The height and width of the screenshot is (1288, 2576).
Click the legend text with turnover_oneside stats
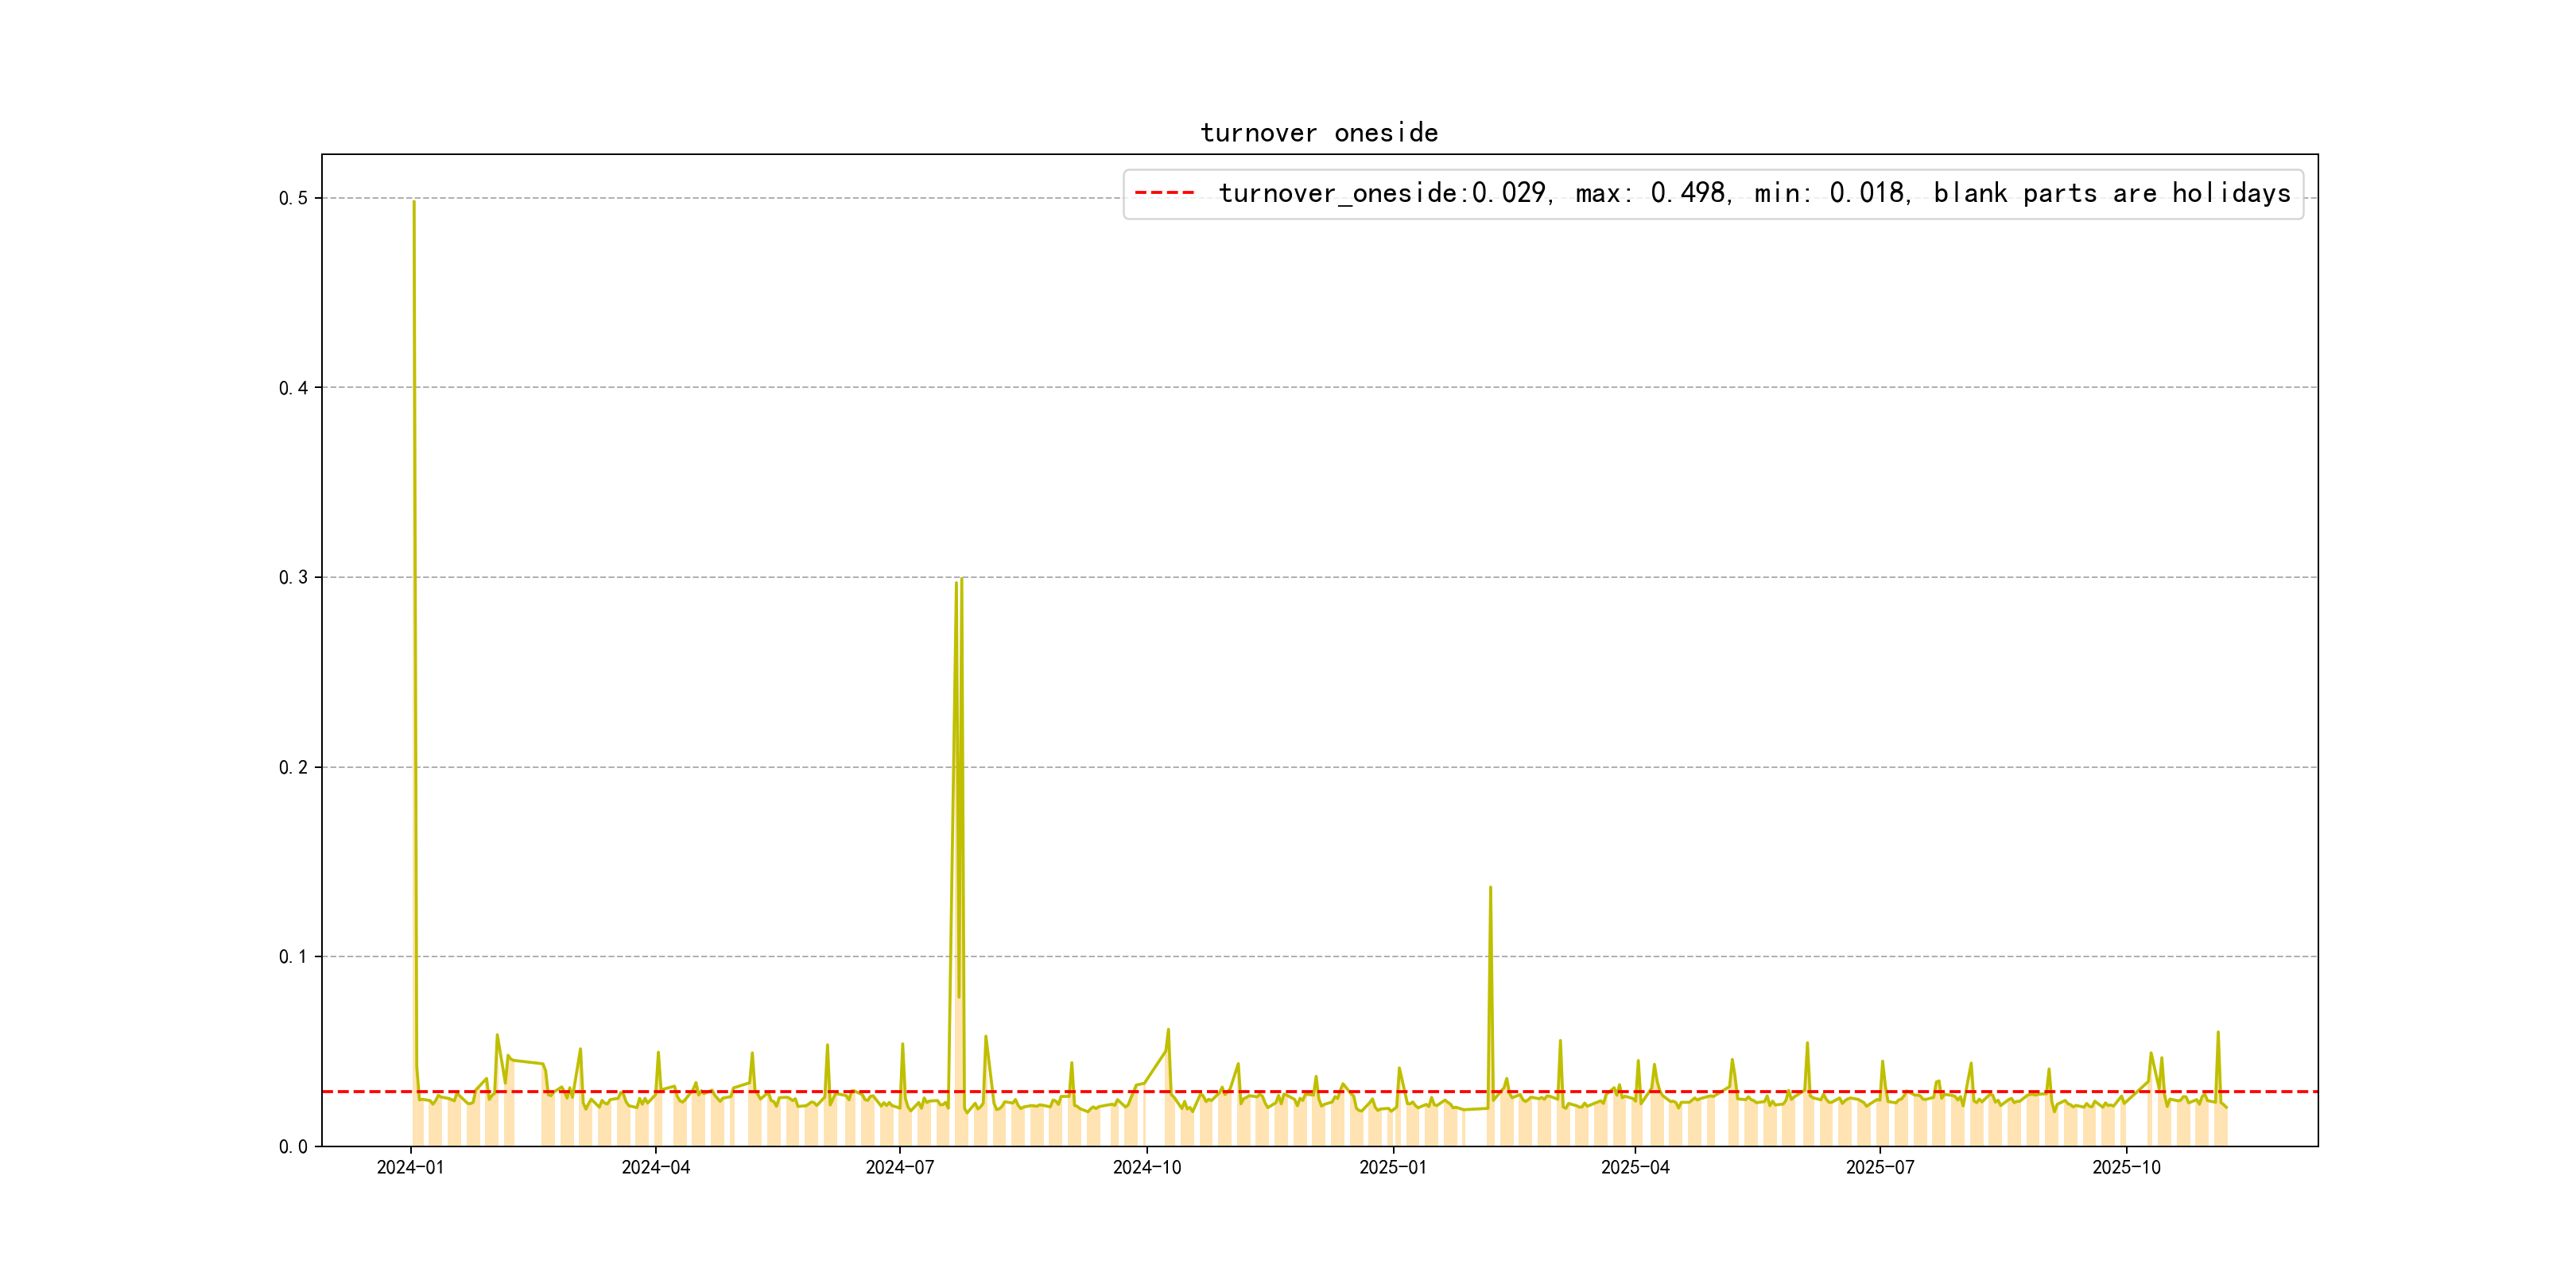[x=1754, y=193]
